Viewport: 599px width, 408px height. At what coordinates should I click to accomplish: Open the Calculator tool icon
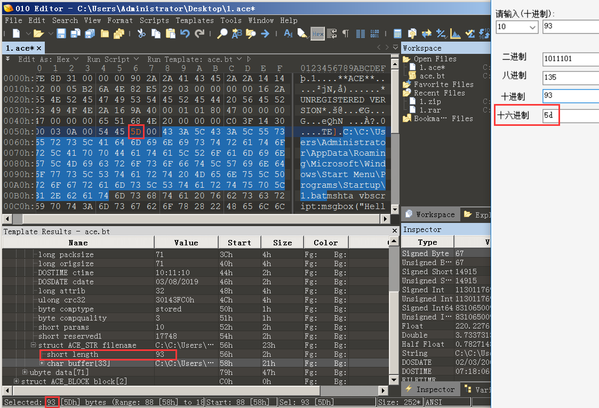[397, 34]
